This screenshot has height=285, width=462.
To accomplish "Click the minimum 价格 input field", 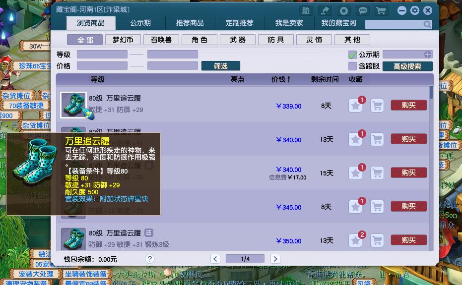I will click(x=102, y=65).
